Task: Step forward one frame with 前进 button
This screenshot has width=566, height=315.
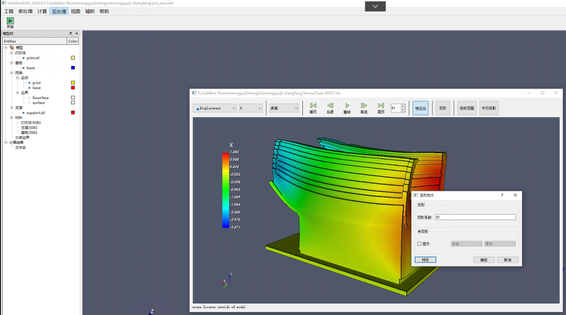Action: pos(364,108)
